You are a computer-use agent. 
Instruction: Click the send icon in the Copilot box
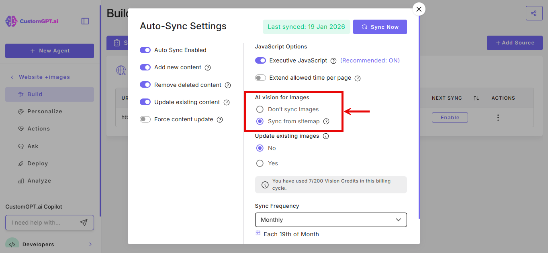click(x=84, y=223)
